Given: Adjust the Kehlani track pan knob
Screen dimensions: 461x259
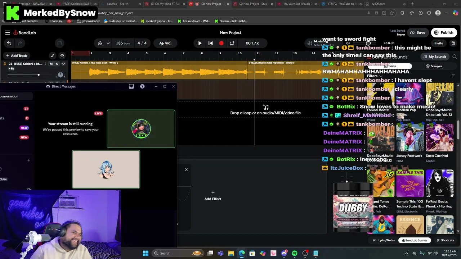Looking at the screenshot, I should pos(61,75).
